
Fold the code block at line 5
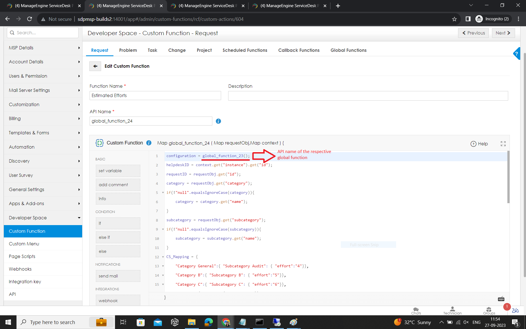tap(163, 192)
